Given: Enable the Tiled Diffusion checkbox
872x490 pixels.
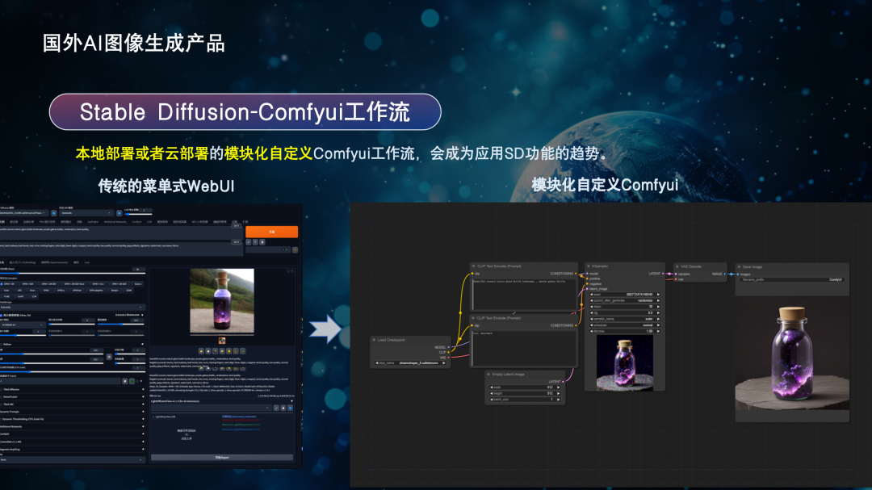Looking at the screenshot, I should 1,389.
